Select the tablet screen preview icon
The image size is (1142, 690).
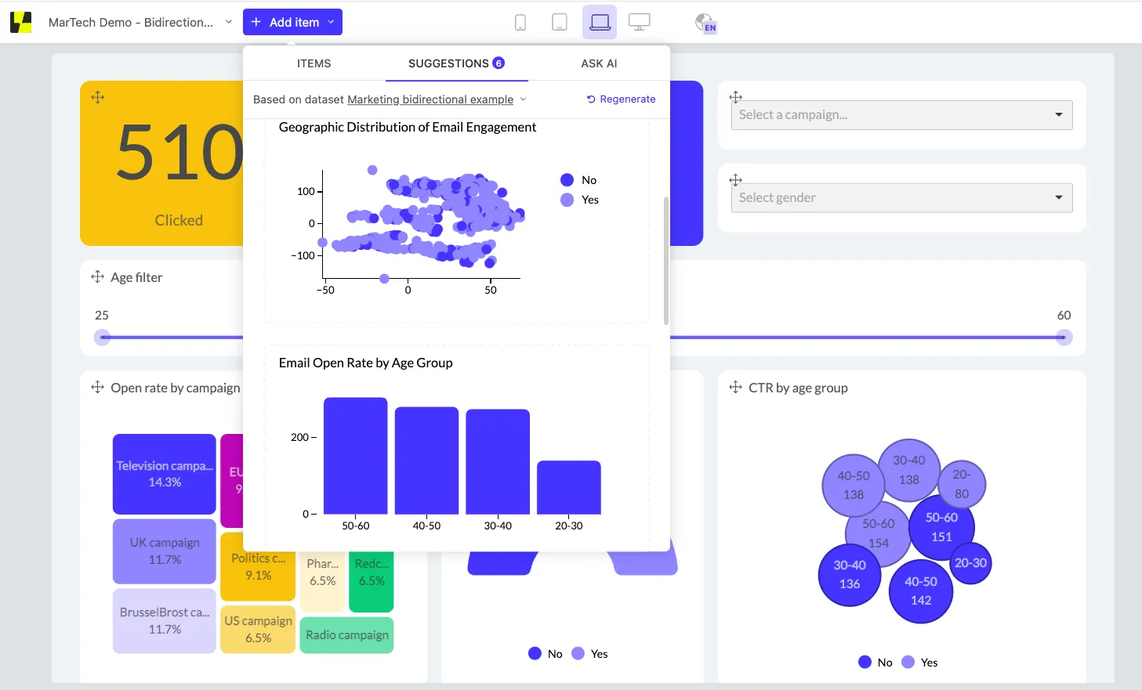(x=560, y=23)
